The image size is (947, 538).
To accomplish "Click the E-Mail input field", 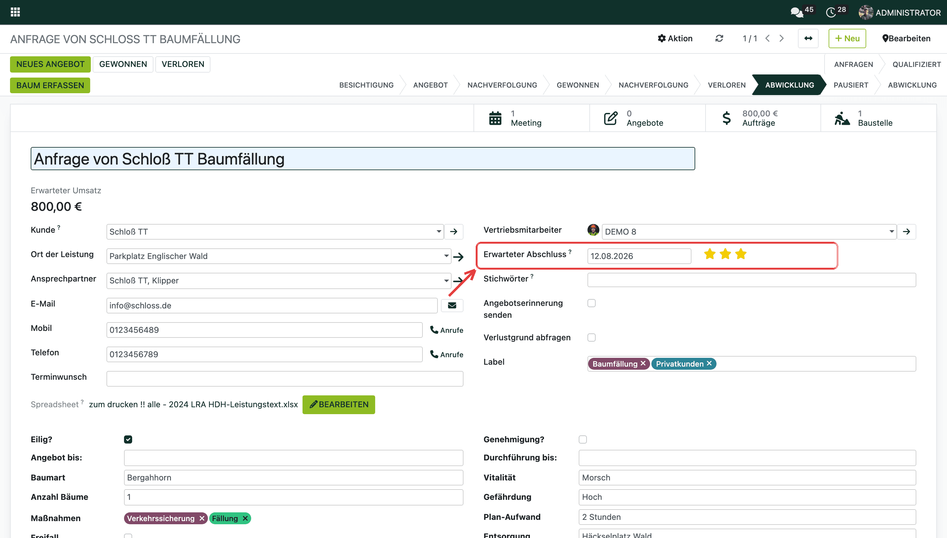I will tap(272, 306).
